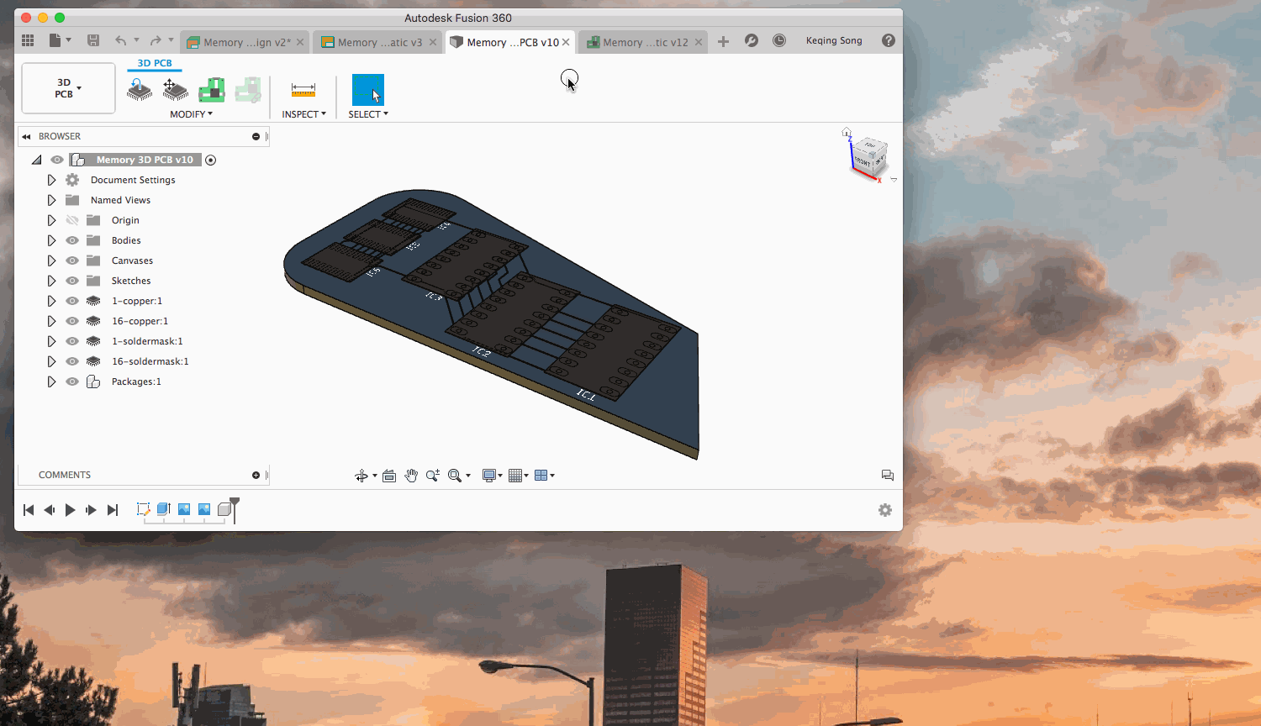This screenshot has height=726, width=1261.
Task: Show the hidden Origin folder
Action: point(72,220)
